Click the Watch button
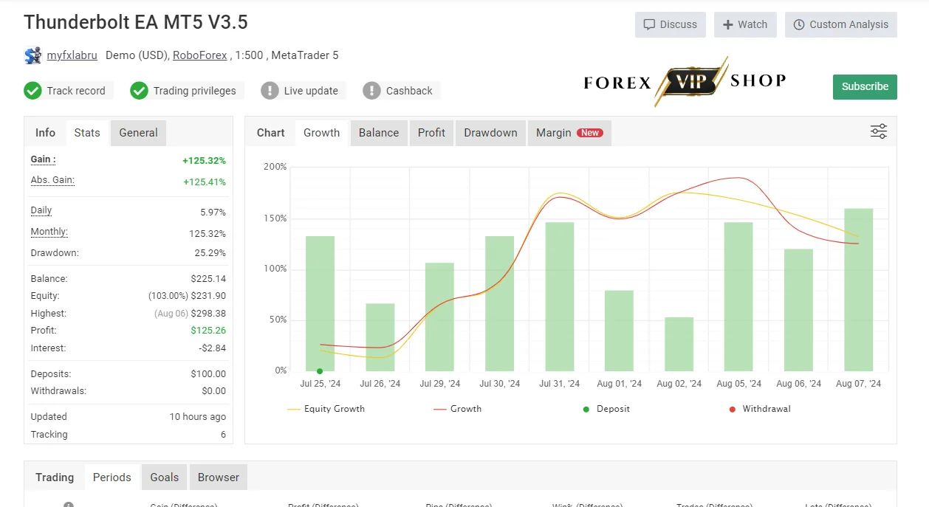Viewport: 929px width, 507px height. [745, 24]
